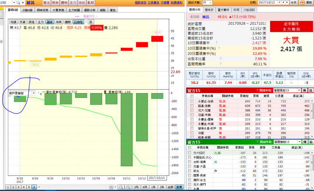
Task: Go to the previous date arrow
Action: point(283,3)
